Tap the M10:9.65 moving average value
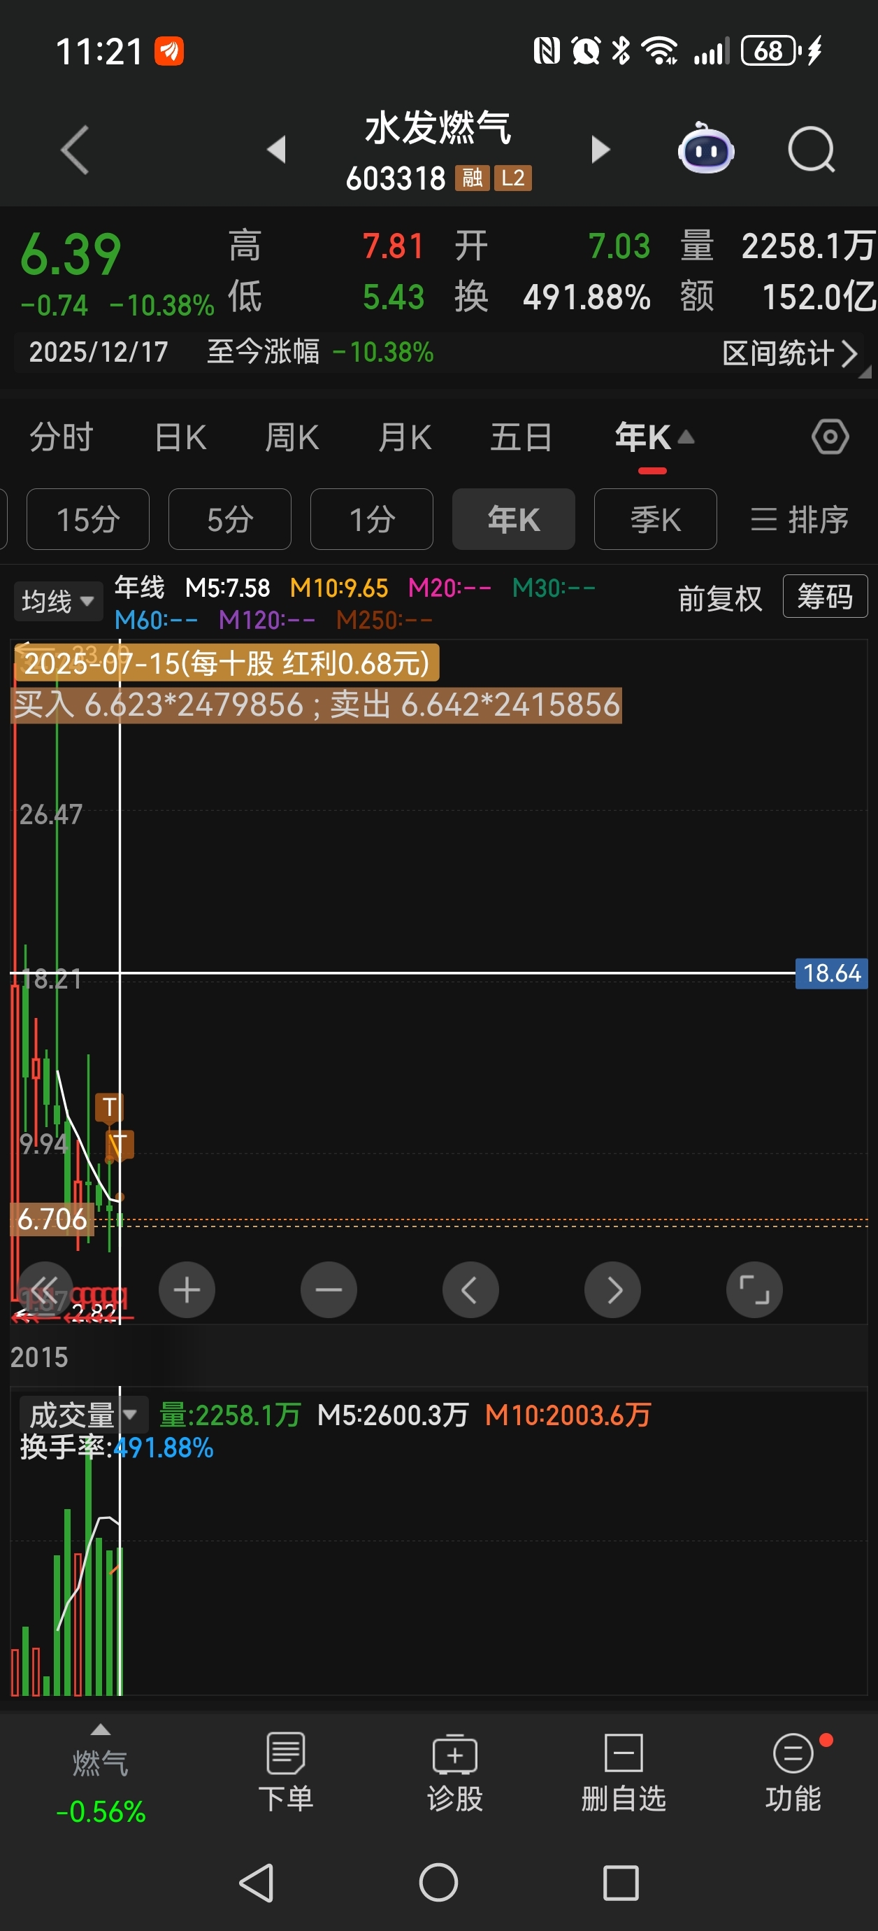Screen dimensions: 878x1931 (x=339, y=588)
